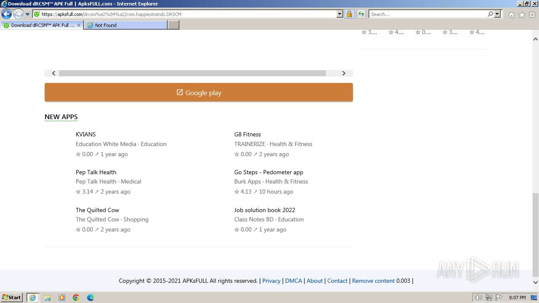The height and width of the screenshot is (303, 539).
Task: Open Internet Explorer from the taskbar
Action: coord(32,298)
